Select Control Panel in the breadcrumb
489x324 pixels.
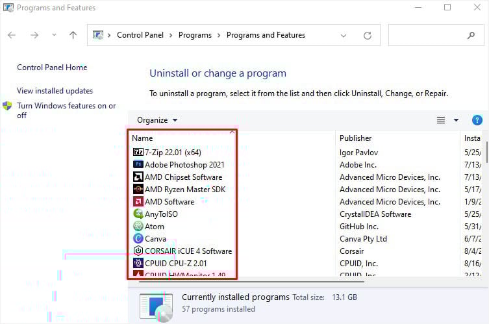point(140,35)
